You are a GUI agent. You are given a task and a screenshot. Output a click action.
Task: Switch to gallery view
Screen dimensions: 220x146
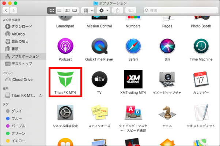75,10
